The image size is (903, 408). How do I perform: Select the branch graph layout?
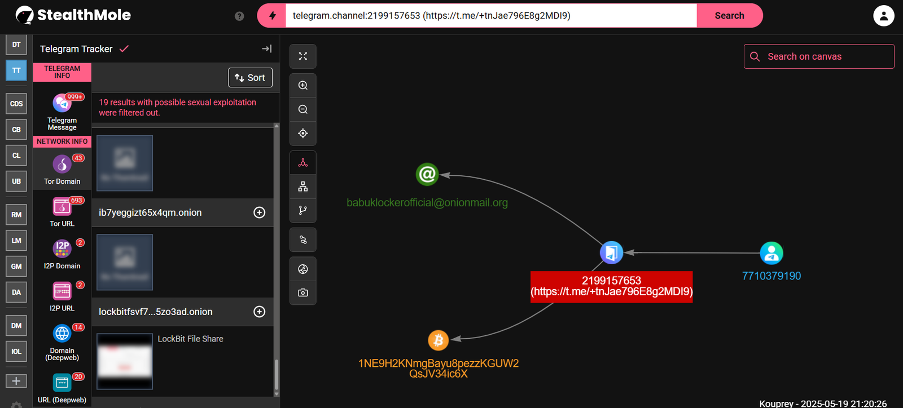303,210
